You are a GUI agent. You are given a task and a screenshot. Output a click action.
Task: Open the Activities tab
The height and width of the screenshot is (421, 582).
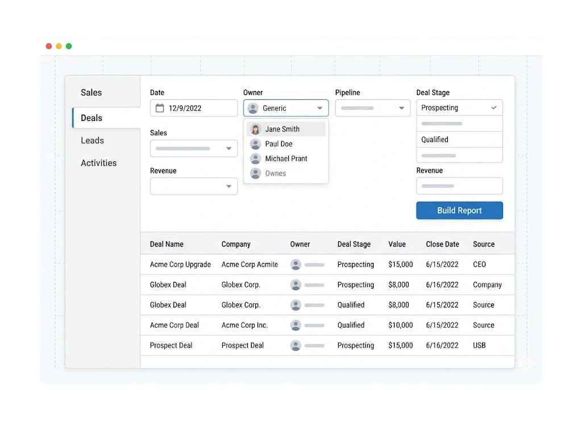99,163
